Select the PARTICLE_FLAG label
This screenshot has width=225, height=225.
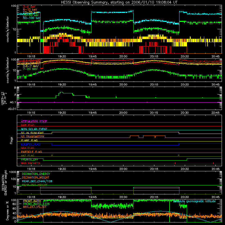(31, 152)
